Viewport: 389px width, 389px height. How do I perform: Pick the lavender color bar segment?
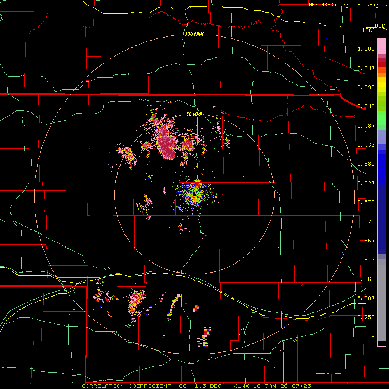coord(382,137)
